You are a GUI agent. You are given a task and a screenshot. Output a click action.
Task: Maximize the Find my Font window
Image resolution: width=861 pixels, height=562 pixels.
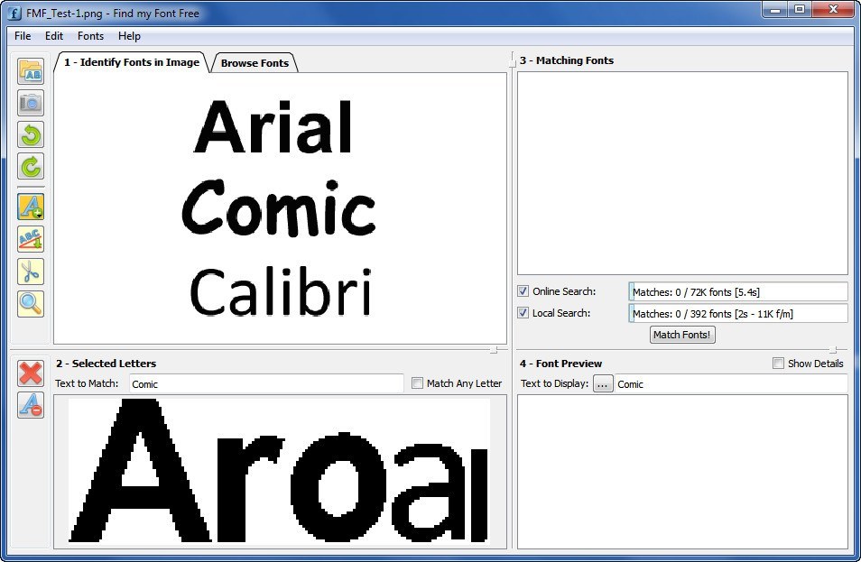[x=800, y=9]
